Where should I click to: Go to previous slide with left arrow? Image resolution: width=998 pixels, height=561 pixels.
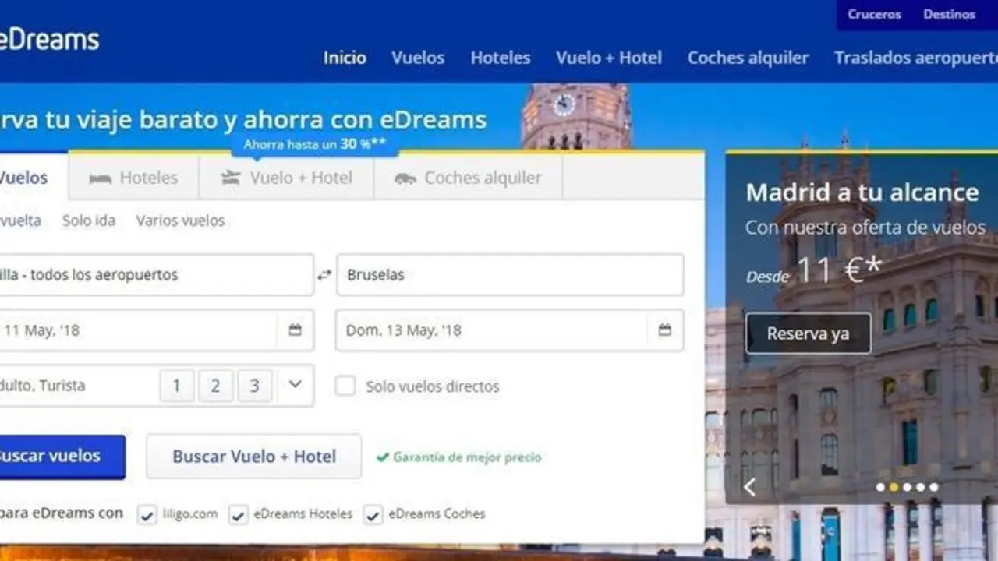pos(749,488)
